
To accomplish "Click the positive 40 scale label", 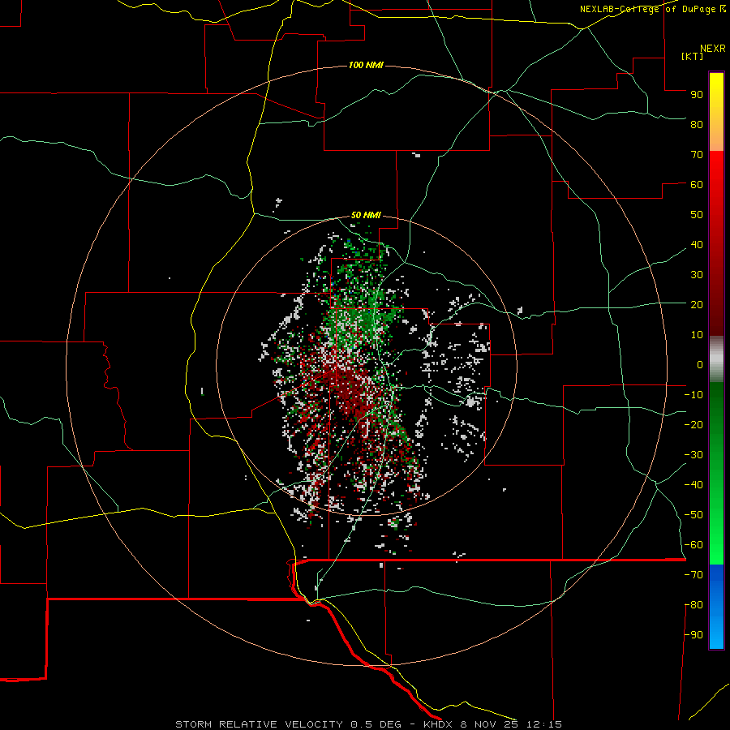I will point(697,244).
